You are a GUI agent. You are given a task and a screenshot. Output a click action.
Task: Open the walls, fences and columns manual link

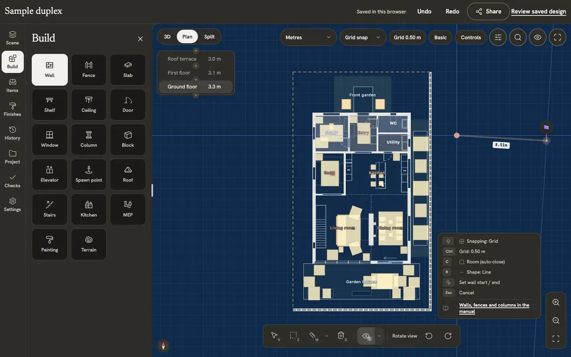[494, 308]
